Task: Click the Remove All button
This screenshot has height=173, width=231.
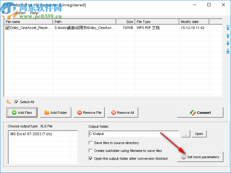Action: tap(122, 113)
